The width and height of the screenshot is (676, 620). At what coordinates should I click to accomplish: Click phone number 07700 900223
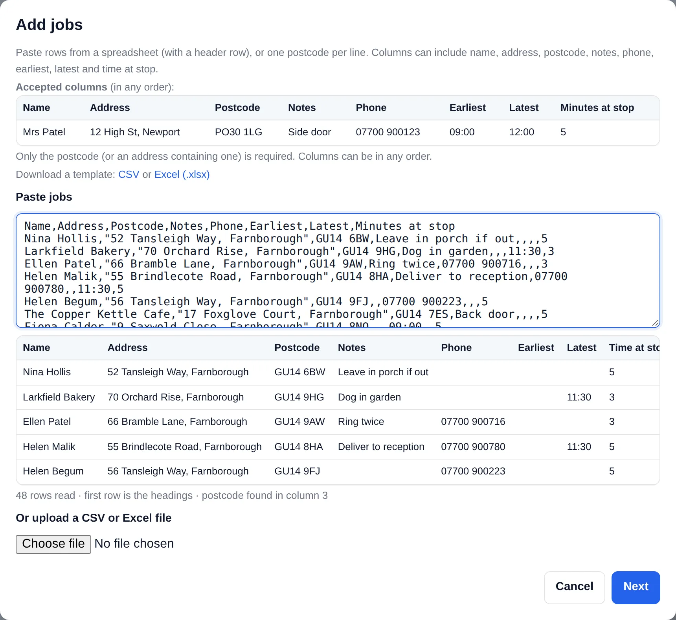click(x=473, y=471)
